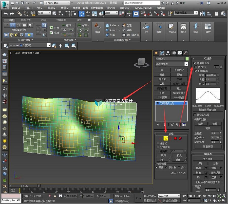Select Multi preview selection radio
228x204 pixels.
(179, 167)
